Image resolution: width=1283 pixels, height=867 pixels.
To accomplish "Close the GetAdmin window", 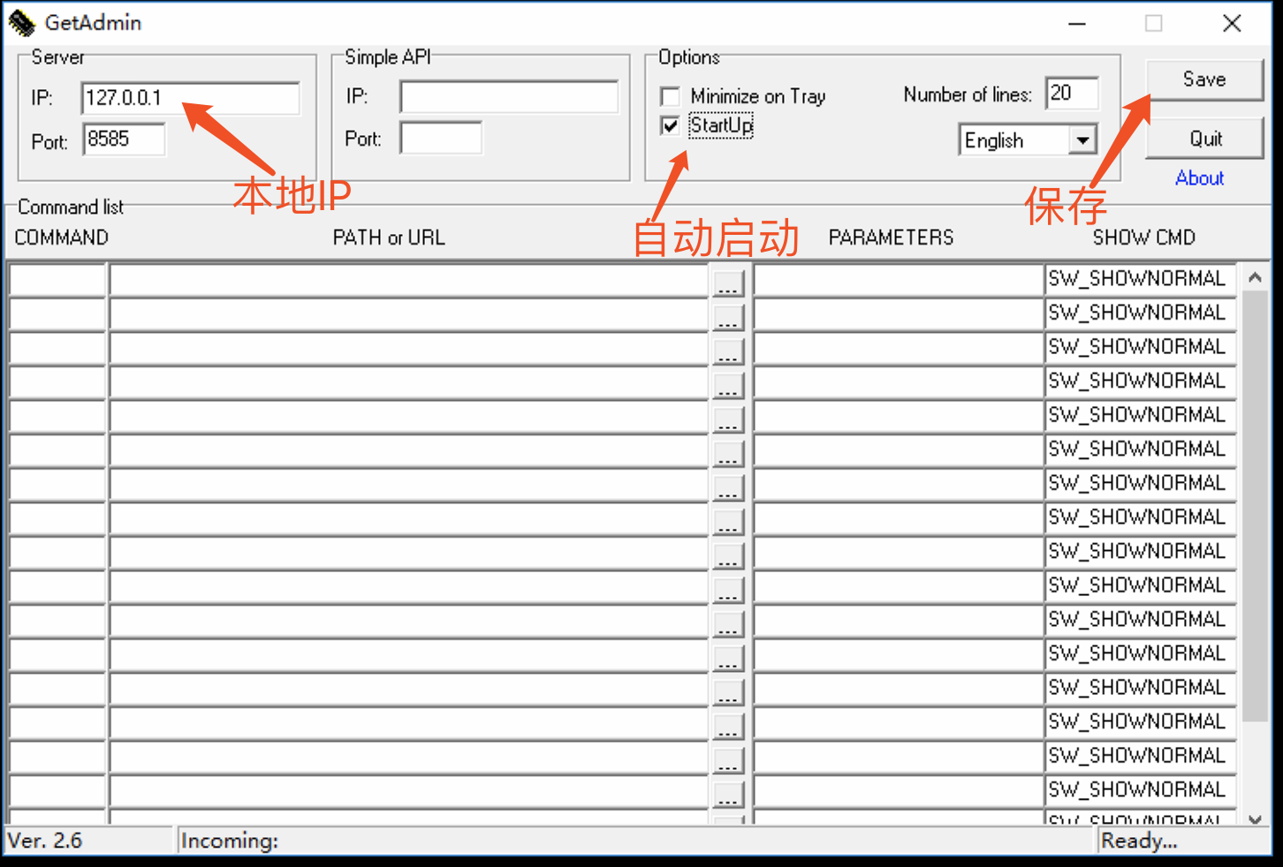I will click(x=1232, y=24).
